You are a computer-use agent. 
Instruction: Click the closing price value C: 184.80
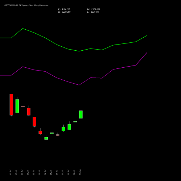pos(64,9)
